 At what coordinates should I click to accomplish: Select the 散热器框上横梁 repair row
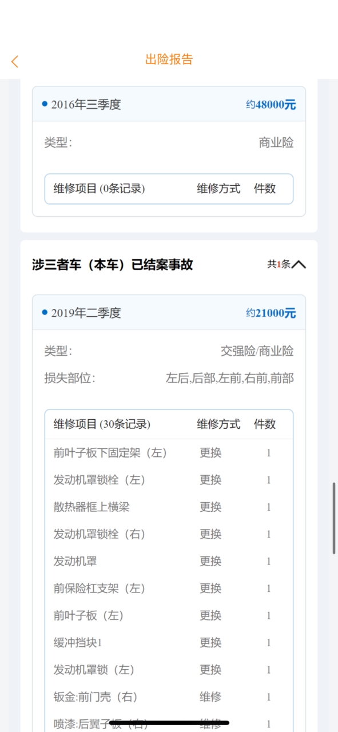tap(169, 507)
